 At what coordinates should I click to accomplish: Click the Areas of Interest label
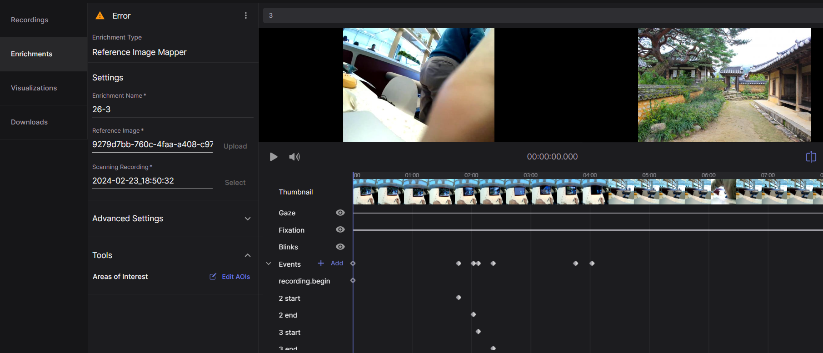120,277
